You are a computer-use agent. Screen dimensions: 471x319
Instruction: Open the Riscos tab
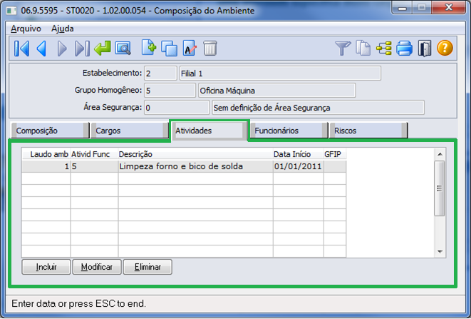pyautogui.click(x=368, y=131)
